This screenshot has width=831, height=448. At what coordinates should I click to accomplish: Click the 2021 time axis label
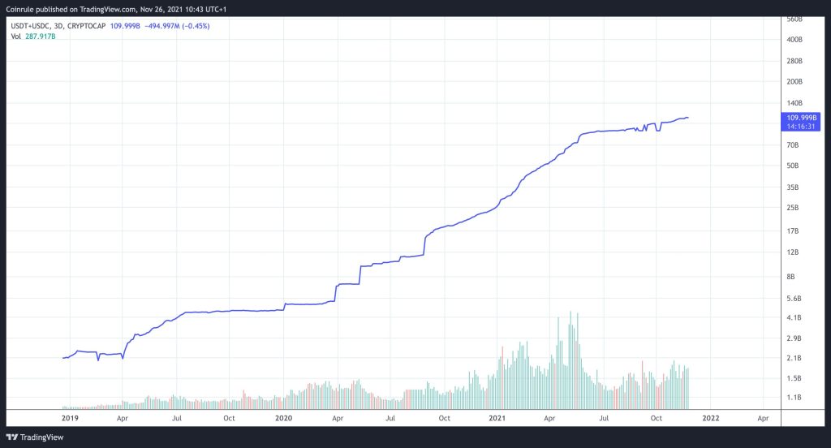[497, 418]
